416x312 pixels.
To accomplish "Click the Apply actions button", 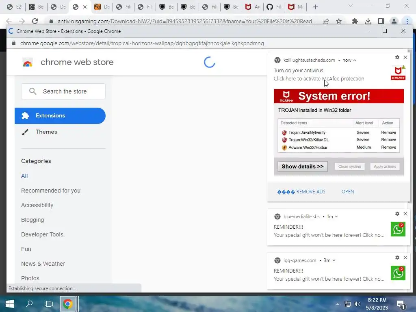I will pyautogui.click(x=385, y=167).
